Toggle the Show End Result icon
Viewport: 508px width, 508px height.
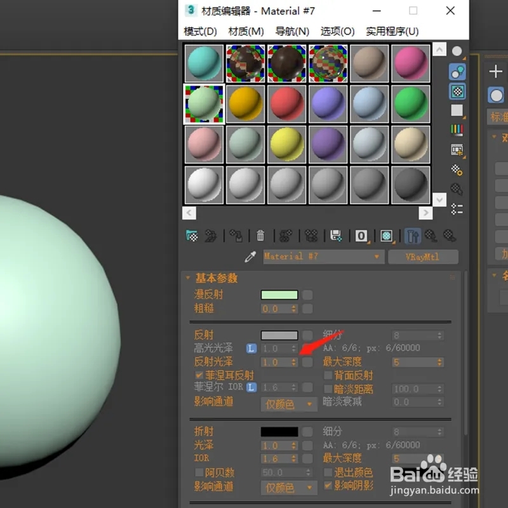412,236
